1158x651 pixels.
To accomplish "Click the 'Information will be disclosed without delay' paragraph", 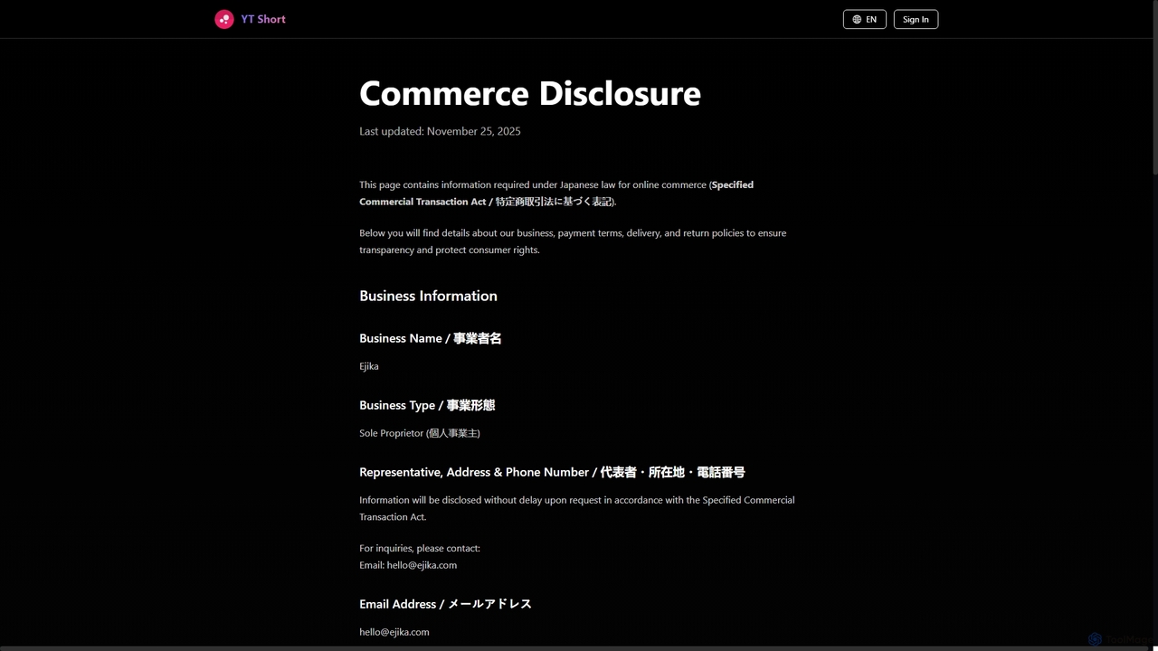I will click(x=577, y=508).
